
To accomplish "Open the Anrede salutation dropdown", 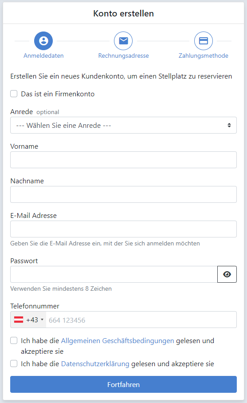I will [x=123, y=125].
